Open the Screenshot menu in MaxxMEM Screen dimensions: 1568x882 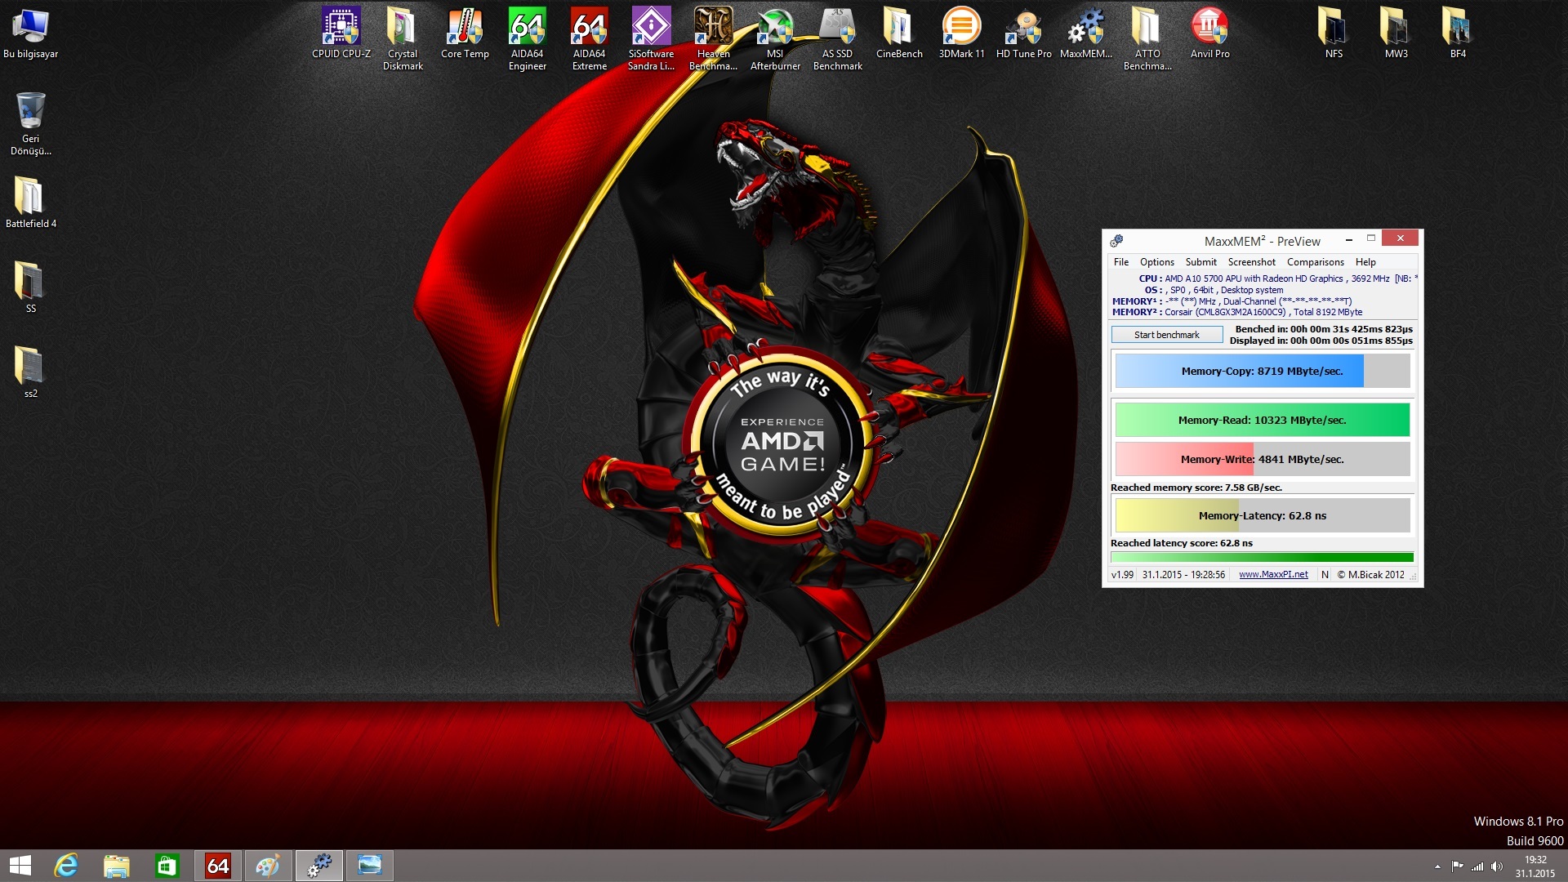(x=1251, y=262)
